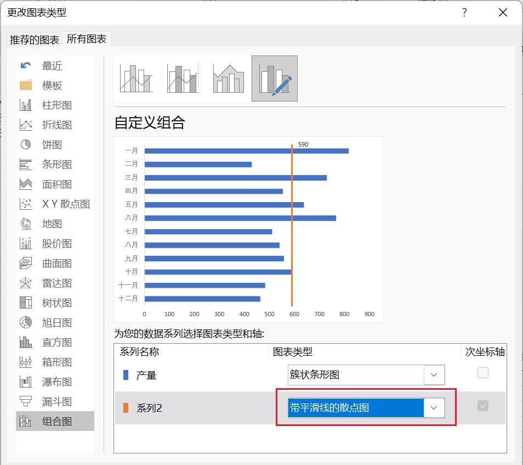Choose the 瀑布图 waterfall chart icon
523x465 pixels.
[x=26, y=382]
